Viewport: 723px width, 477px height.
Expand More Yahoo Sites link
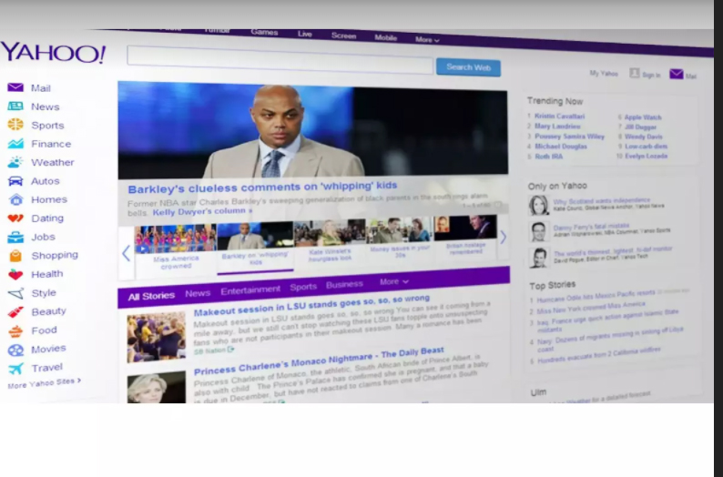pyautogui.click(x=45, y=382)
